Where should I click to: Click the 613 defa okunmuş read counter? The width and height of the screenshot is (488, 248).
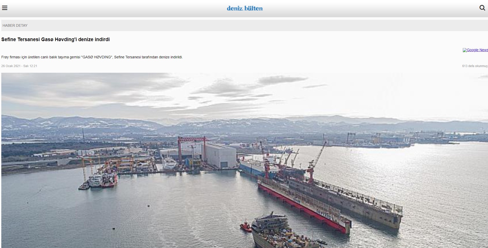point(475,66)
